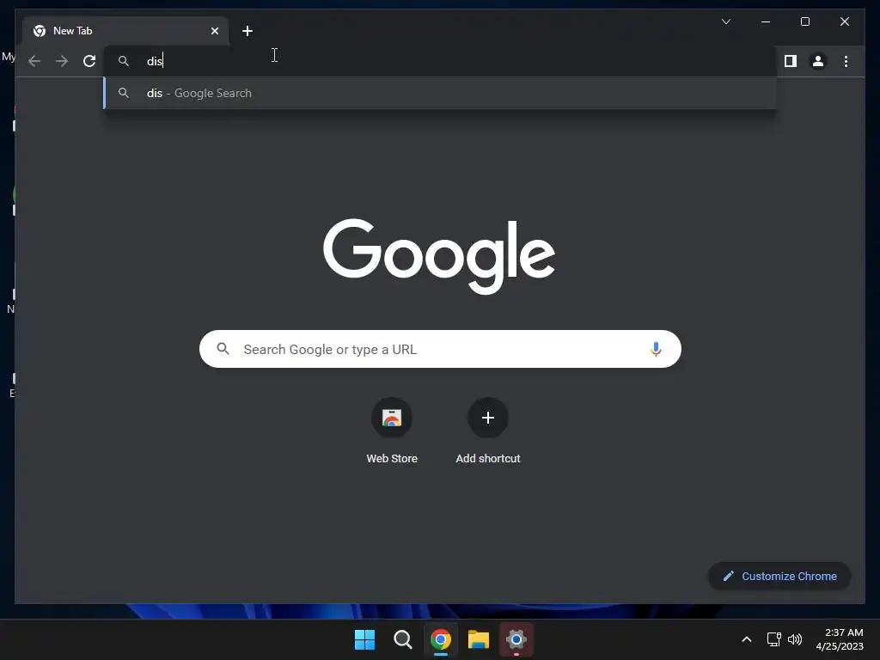Click the volume speaker icon
The height and width of the screenshot is (660, 880).
pos(795,639)
